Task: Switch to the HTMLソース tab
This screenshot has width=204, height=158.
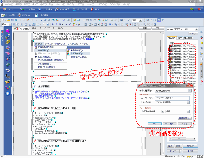Action: pos(36,28)
